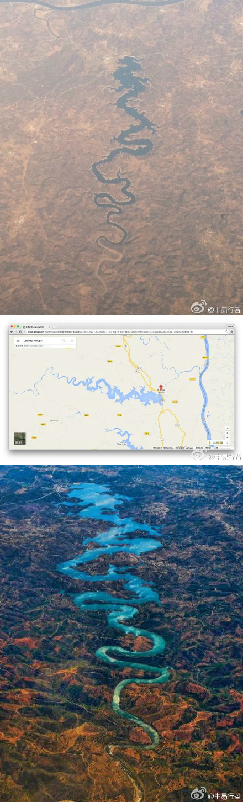Reload the page with the refresh icon

coord(20,332)
